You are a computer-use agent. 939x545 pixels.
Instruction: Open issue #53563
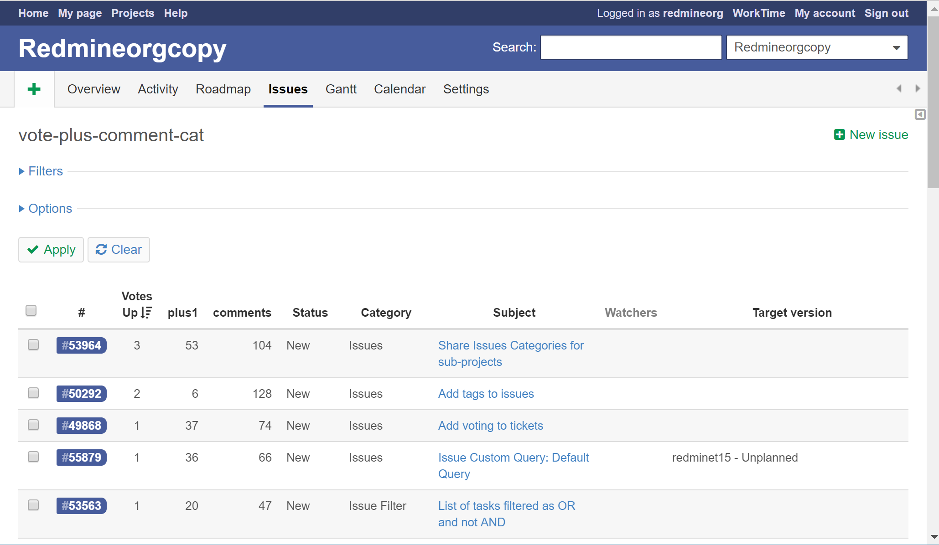(81, 506)
